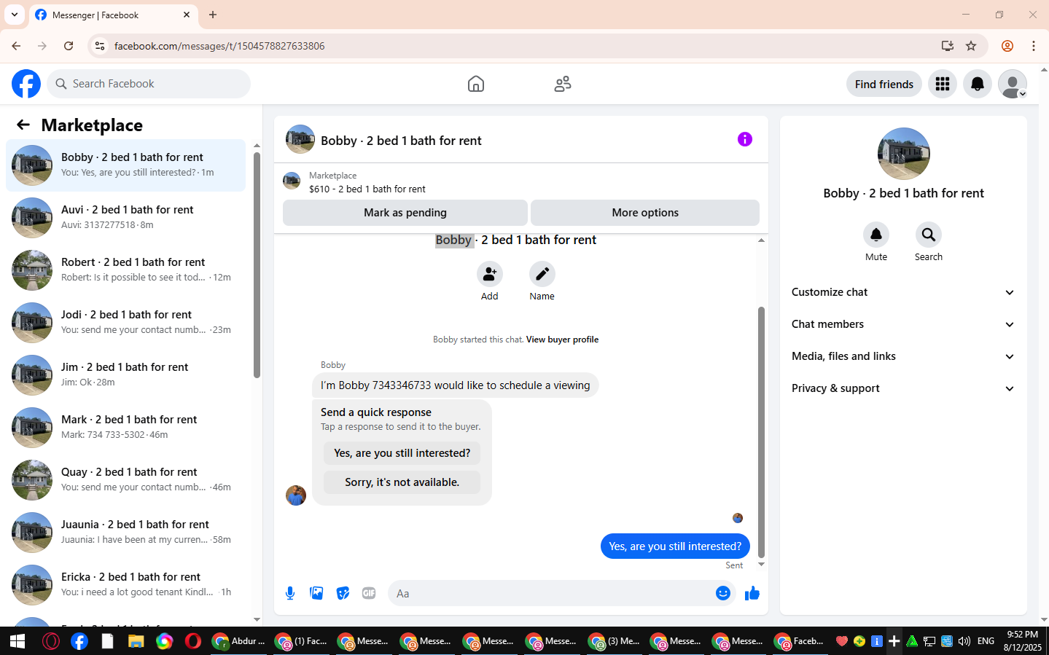1049x655 pixels.
Task: Open Jodi conversation in list
Action: [x=125, y=323]
